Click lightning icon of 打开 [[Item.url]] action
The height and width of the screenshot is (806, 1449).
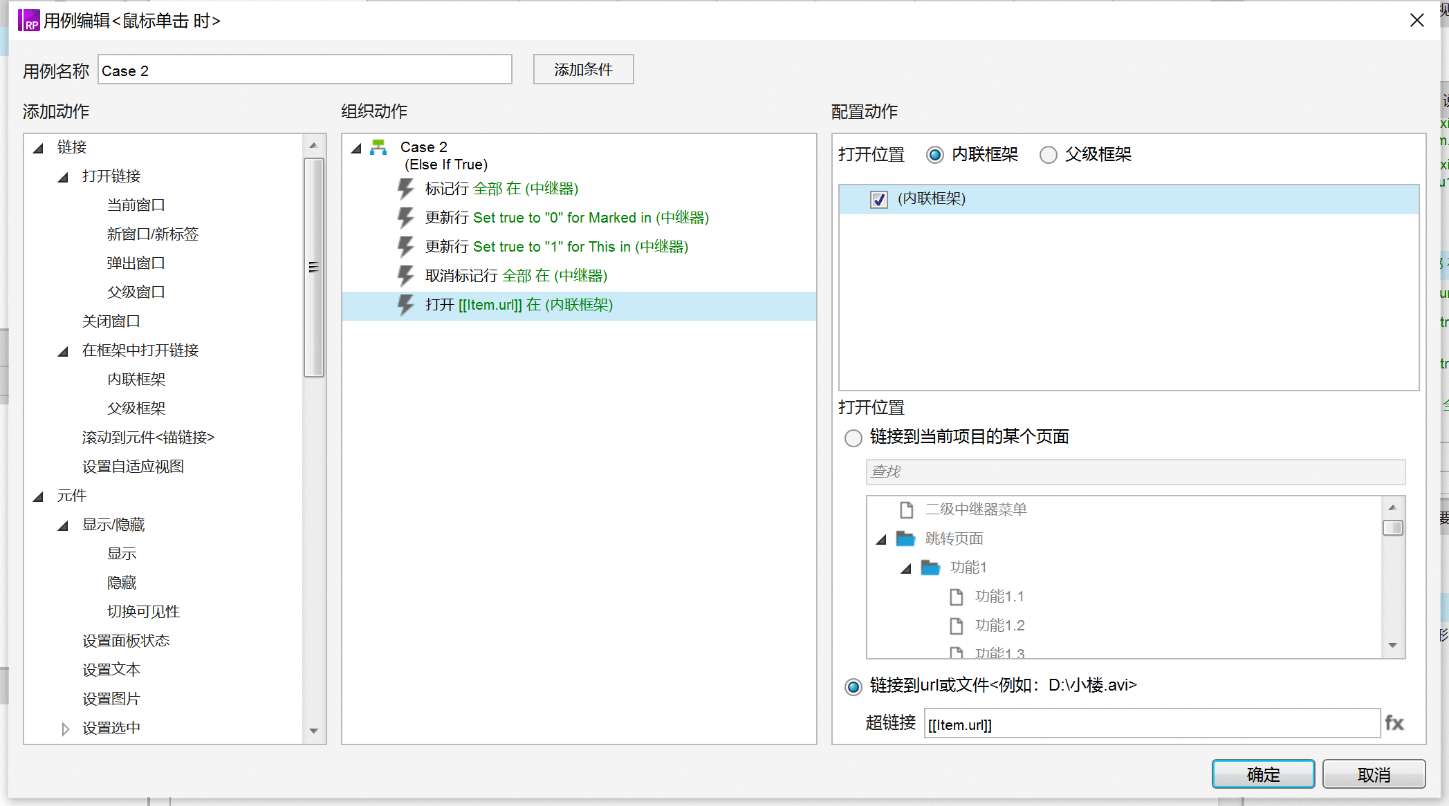[x=406, y=305]
